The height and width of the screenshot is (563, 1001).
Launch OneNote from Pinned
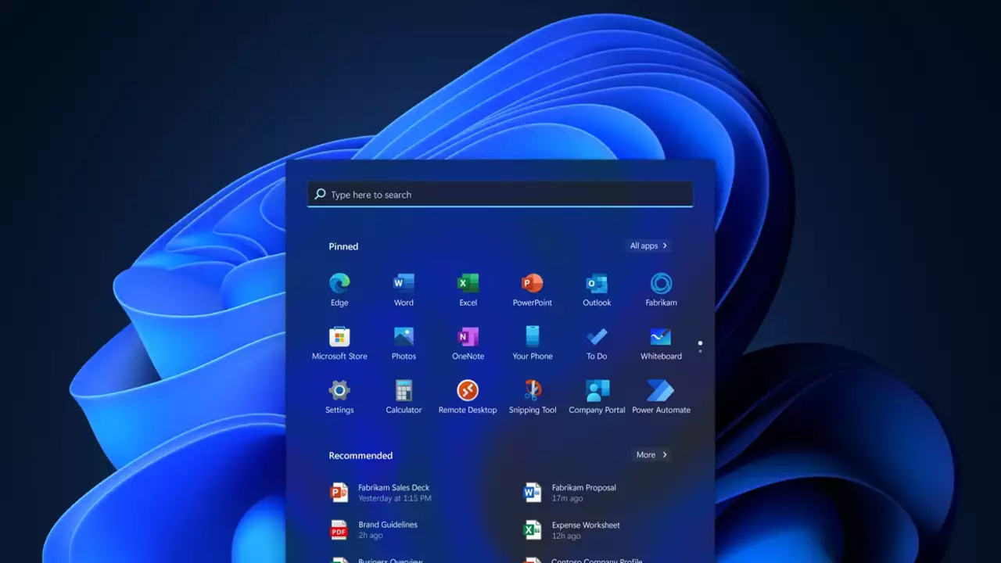[x=468, y=343]
